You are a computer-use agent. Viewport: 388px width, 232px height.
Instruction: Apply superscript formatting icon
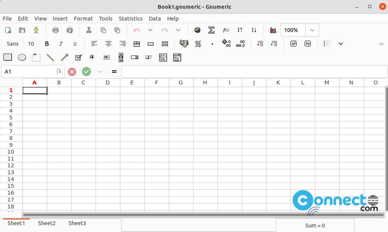(294, 44)
